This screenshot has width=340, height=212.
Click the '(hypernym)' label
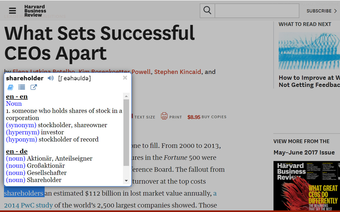[x=23, y=132]
